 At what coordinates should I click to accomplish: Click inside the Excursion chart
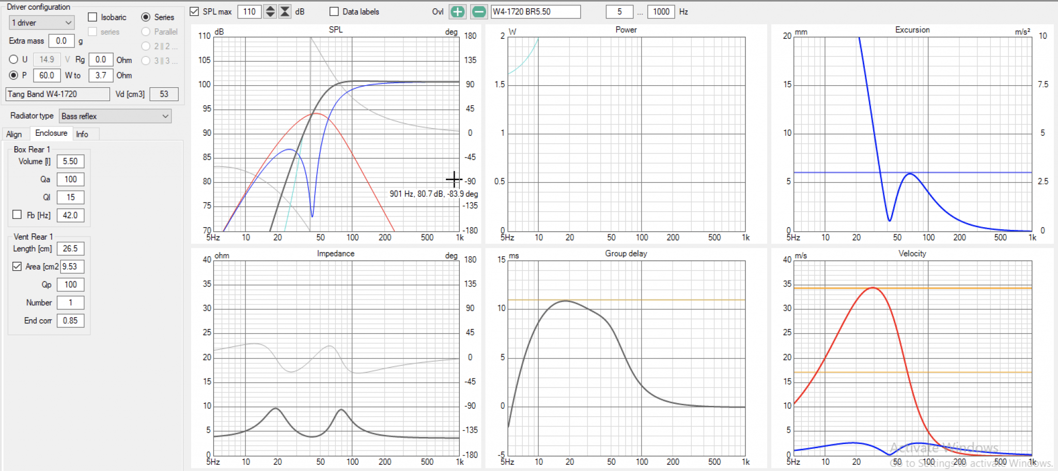point(913,134)
